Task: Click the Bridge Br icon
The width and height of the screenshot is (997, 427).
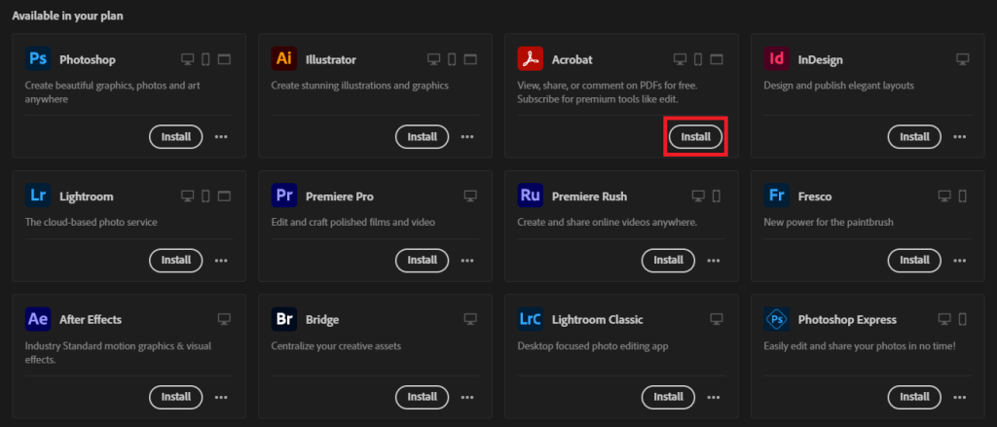Action: [x=284, y=319]
